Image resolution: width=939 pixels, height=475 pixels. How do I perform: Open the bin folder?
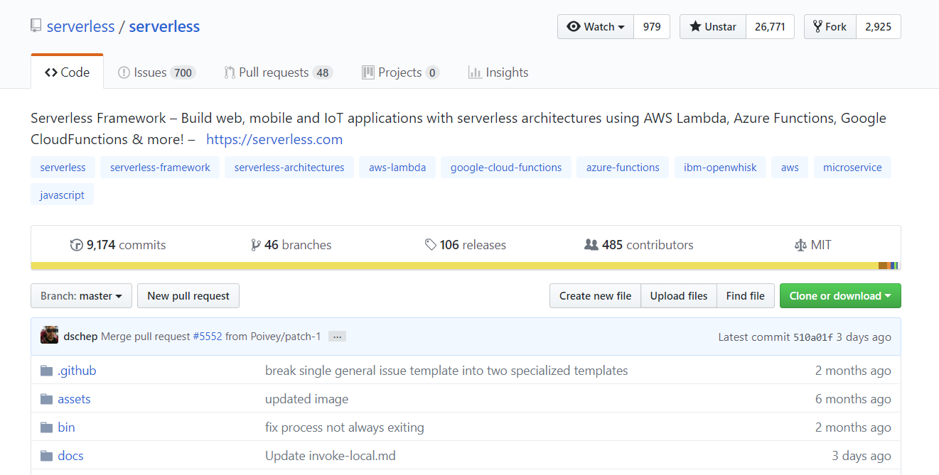pyautogui.click(x=66, y=427)
